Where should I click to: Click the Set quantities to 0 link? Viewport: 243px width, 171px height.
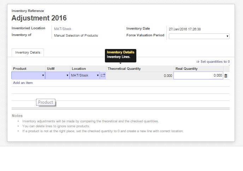point(213,62)
